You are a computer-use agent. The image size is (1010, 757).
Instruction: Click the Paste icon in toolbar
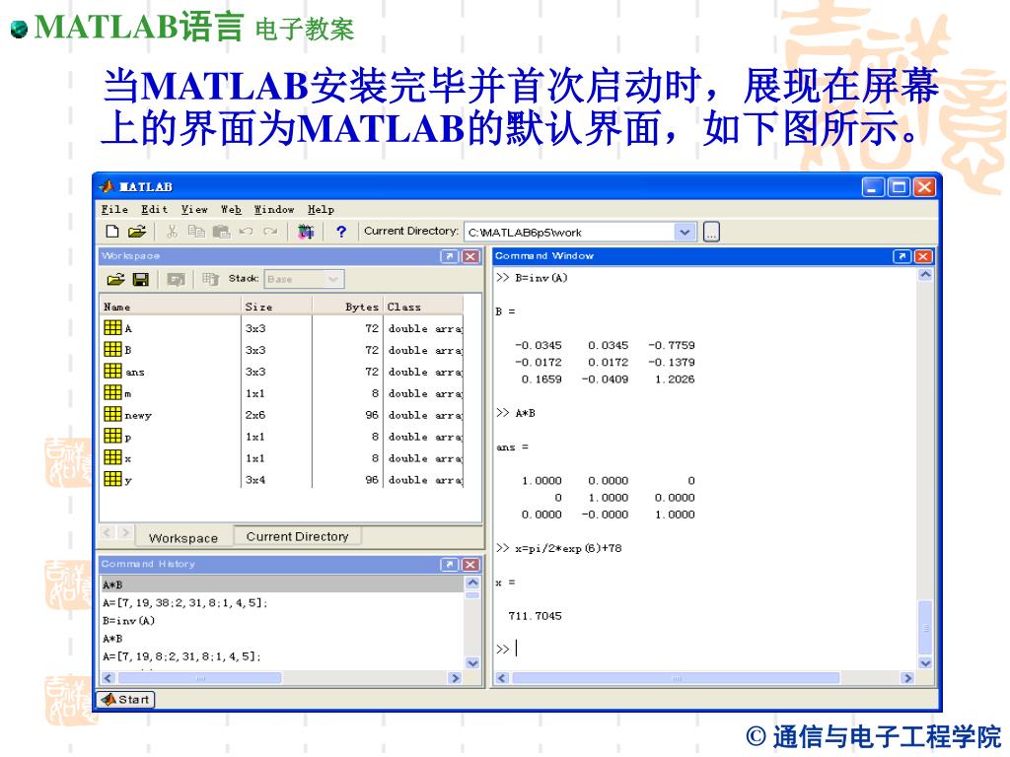click(x=221, y=232)
